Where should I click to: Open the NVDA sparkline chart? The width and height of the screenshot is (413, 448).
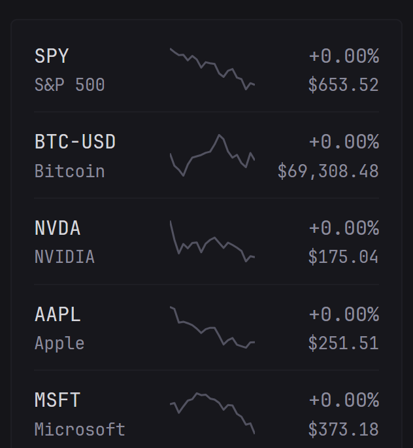tap(212, 242)
